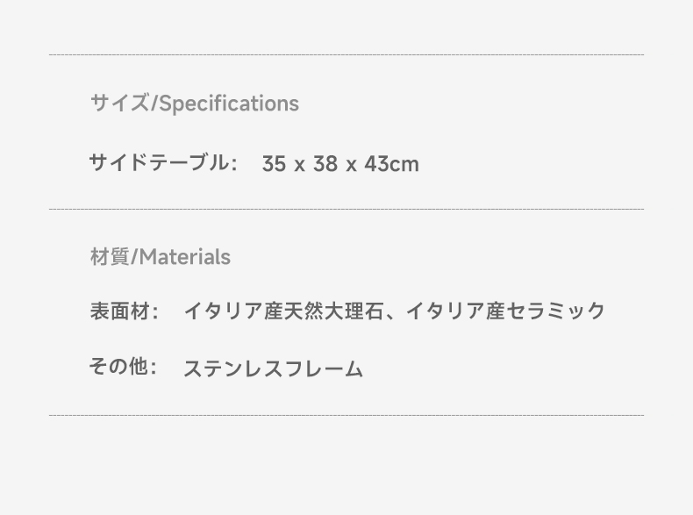The width and height of the screenshot is (693, 515).
Task: Click the 43cm value
Action: [391, 164]
